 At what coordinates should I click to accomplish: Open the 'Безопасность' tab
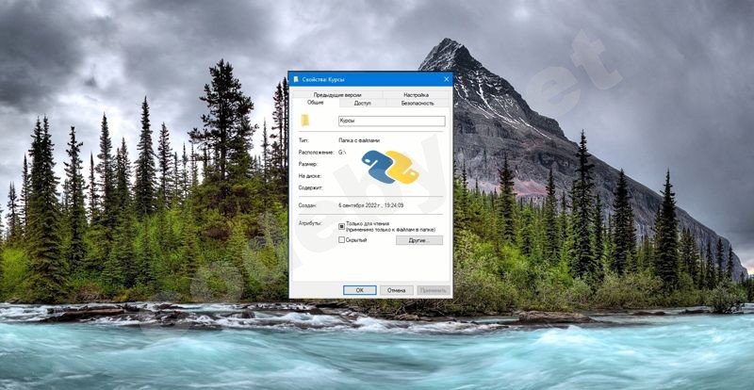(418, 103)
